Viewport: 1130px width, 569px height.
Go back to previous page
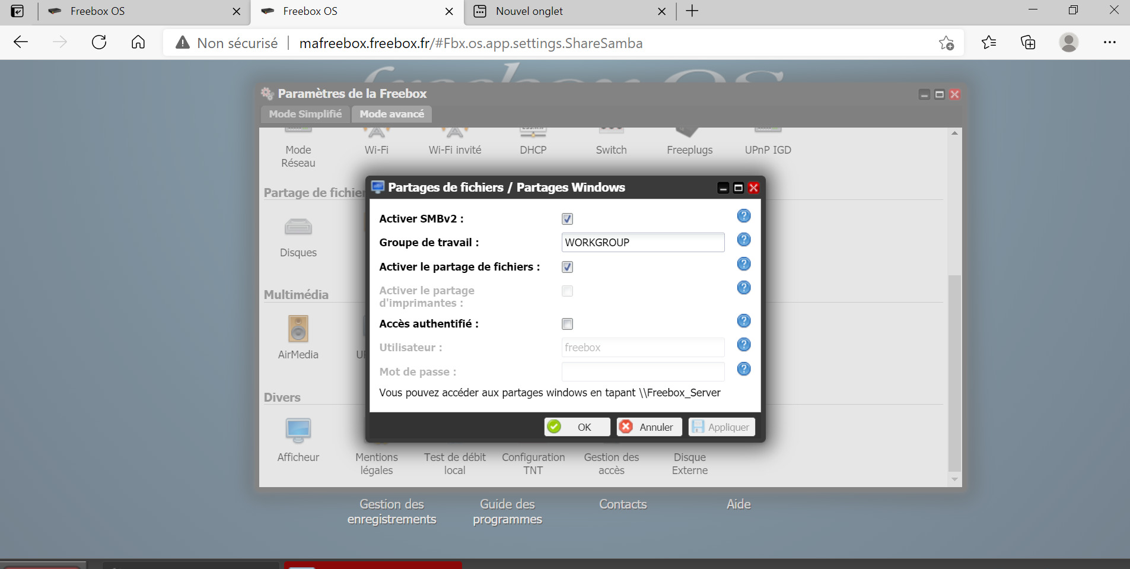tap(21, 42)
